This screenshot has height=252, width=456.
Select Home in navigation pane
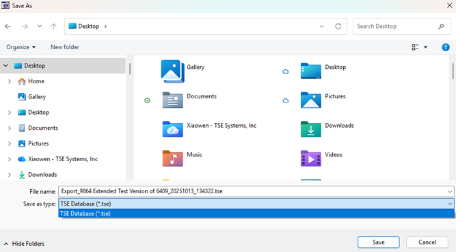[x=36, y=81]
